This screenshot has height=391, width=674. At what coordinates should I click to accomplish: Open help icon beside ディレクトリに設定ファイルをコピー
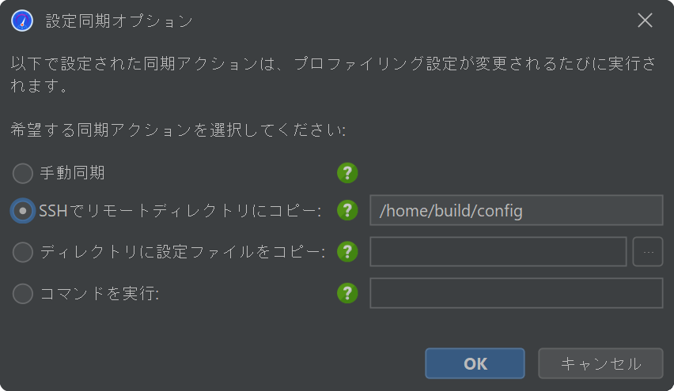[347, 251]
